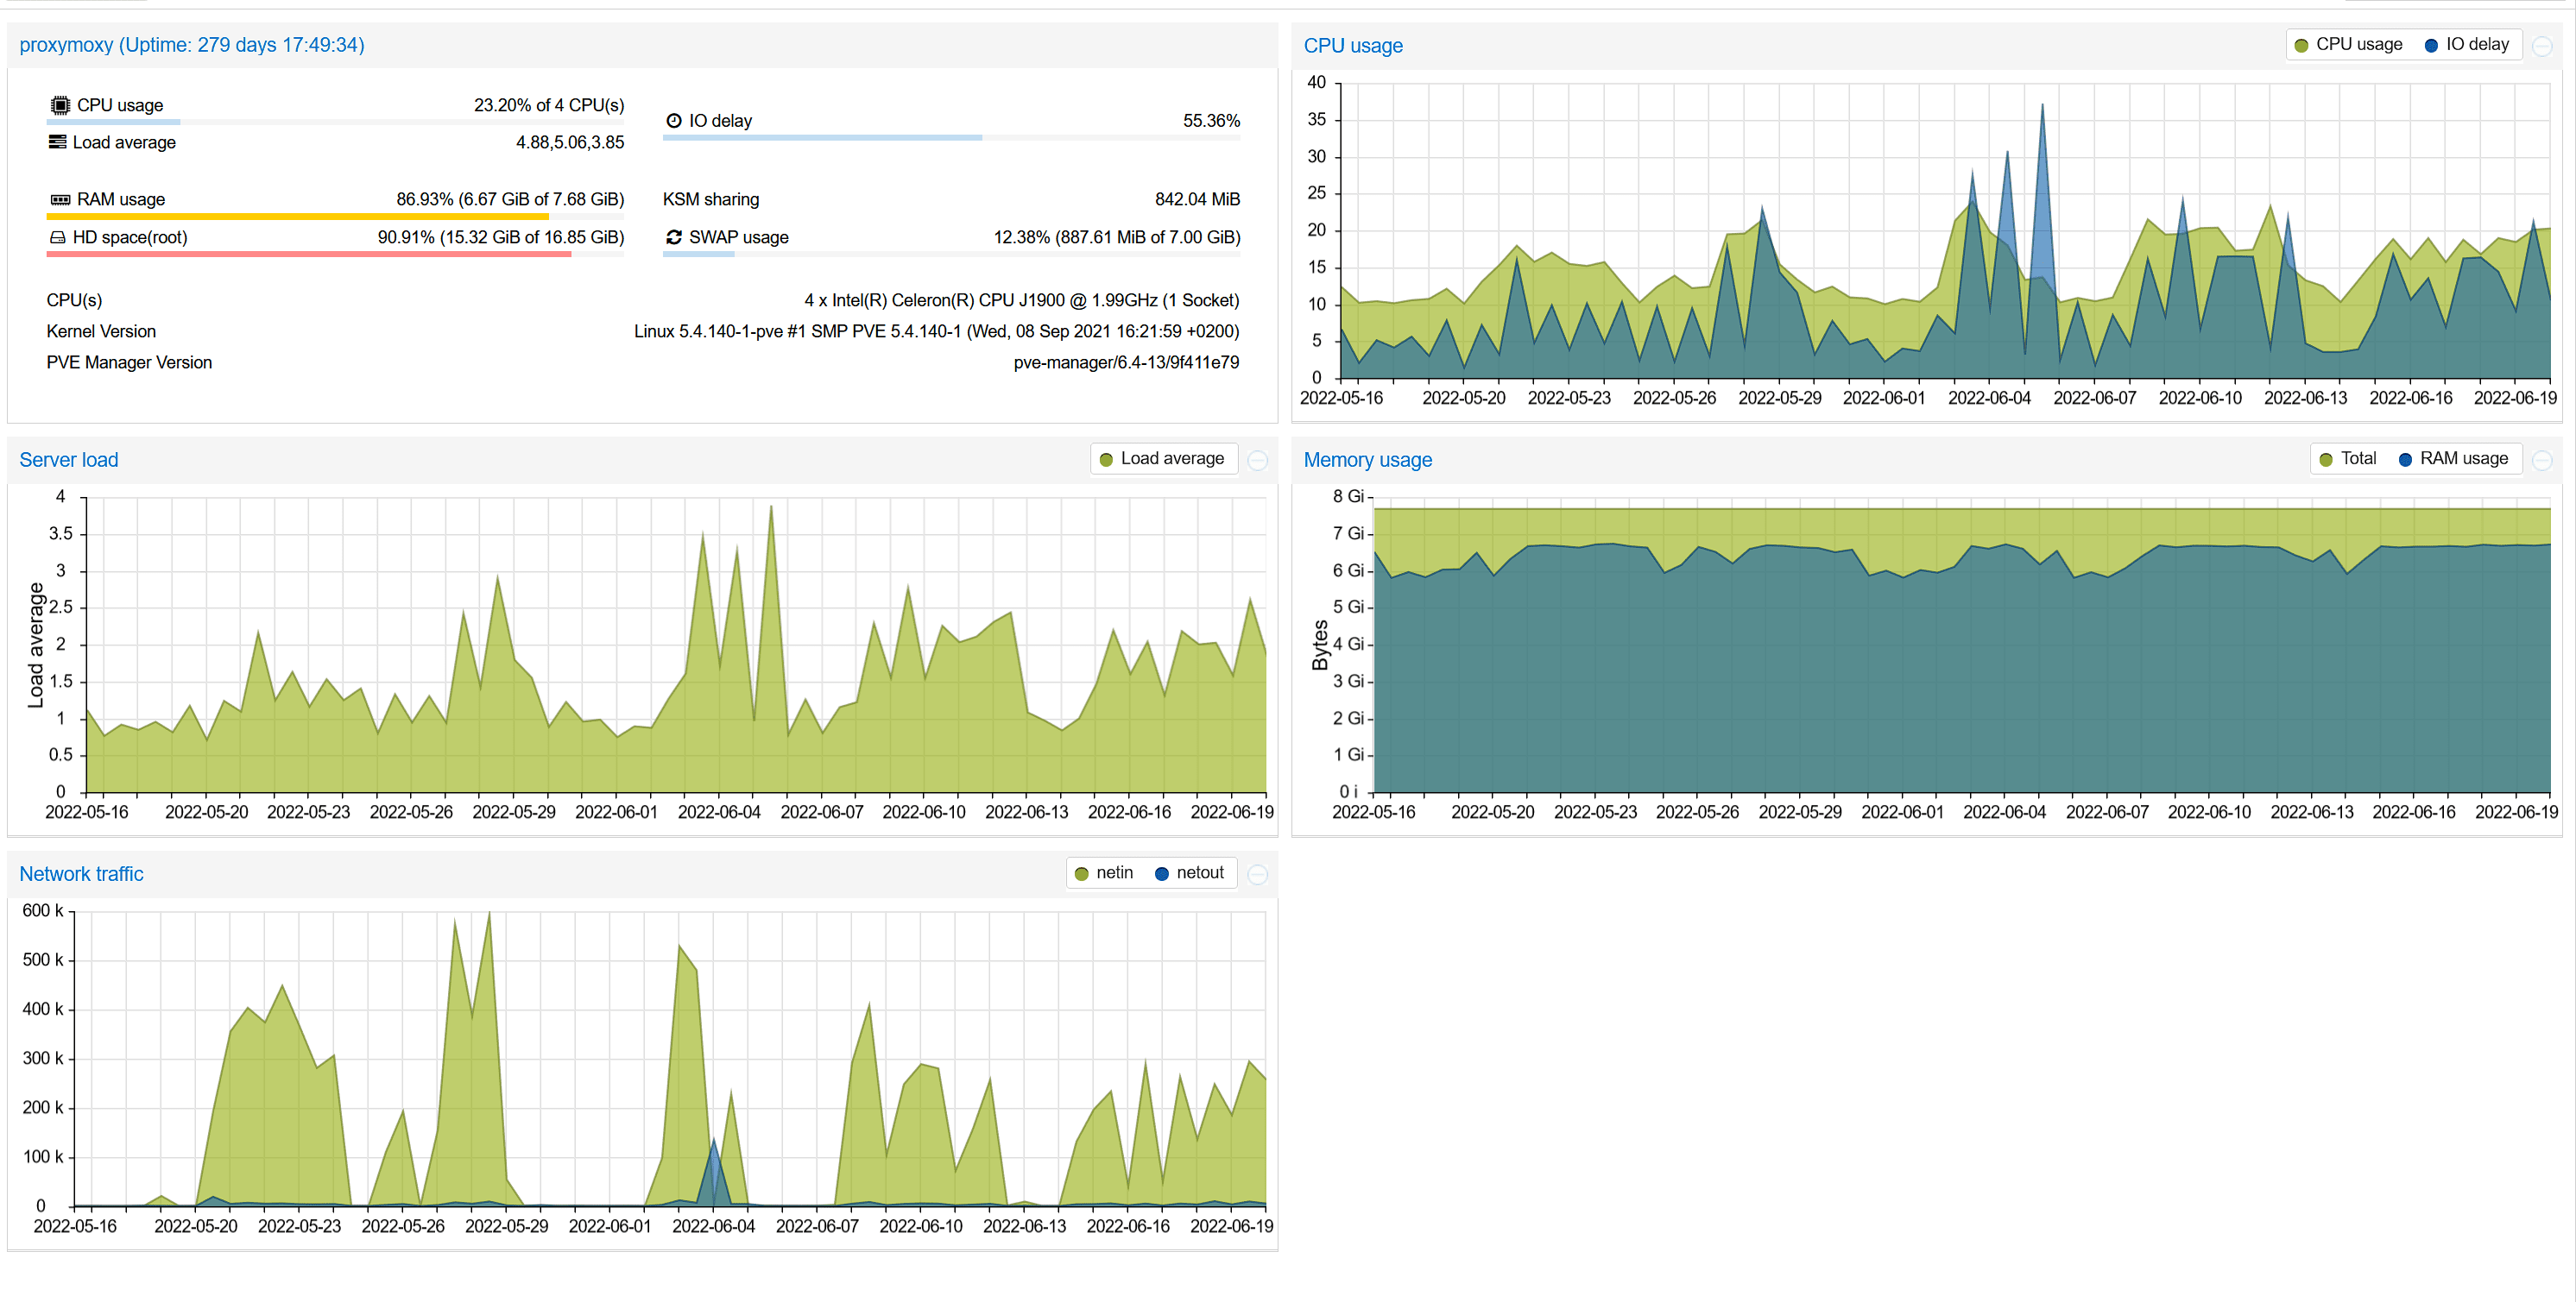
Task: Click the KSM sharing '842.04 MiB' value
Action: 1197,198
